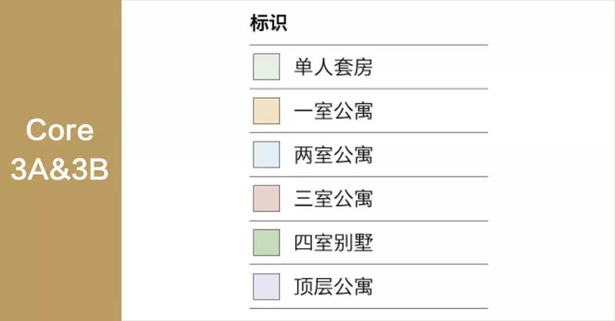Select the beige 一室公寓 swatch
Image resolution: width=615 pixels, height=321 pixels.
[266, 111]
